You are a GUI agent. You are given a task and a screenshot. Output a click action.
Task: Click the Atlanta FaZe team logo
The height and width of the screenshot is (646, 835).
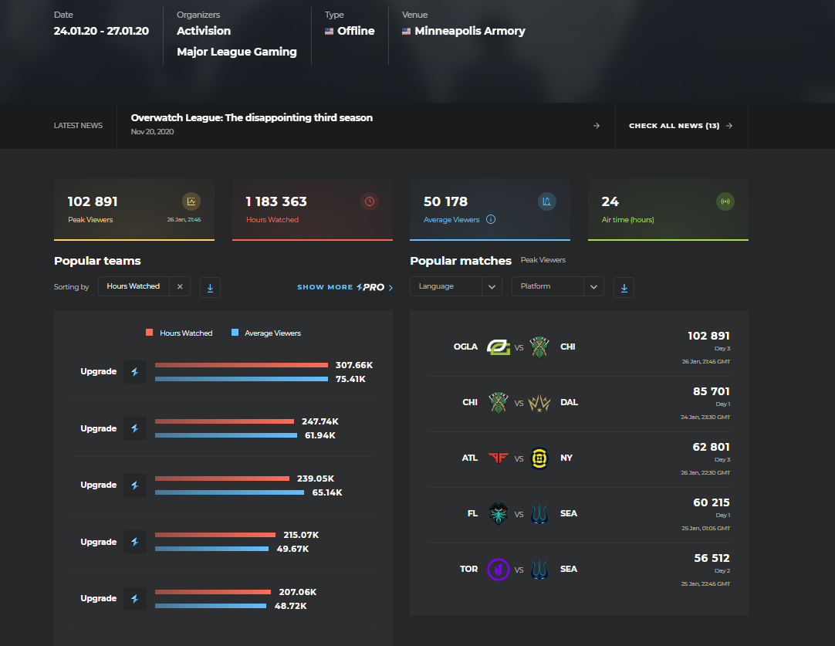[x=499, y=458]
